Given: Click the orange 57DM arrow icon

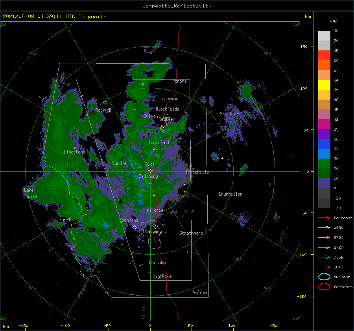Looking at the screenshot, I should coord(324,237).
